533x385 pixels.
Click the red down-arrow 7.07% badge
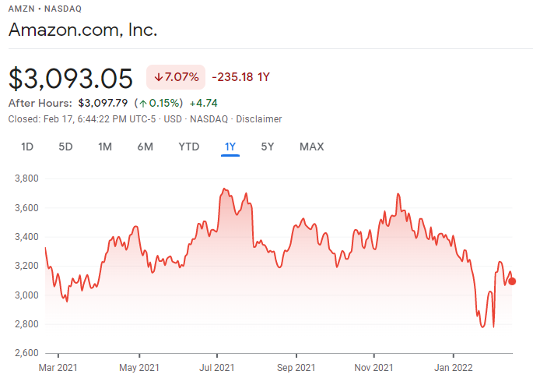pyautogui.click(x=176, y=77)
